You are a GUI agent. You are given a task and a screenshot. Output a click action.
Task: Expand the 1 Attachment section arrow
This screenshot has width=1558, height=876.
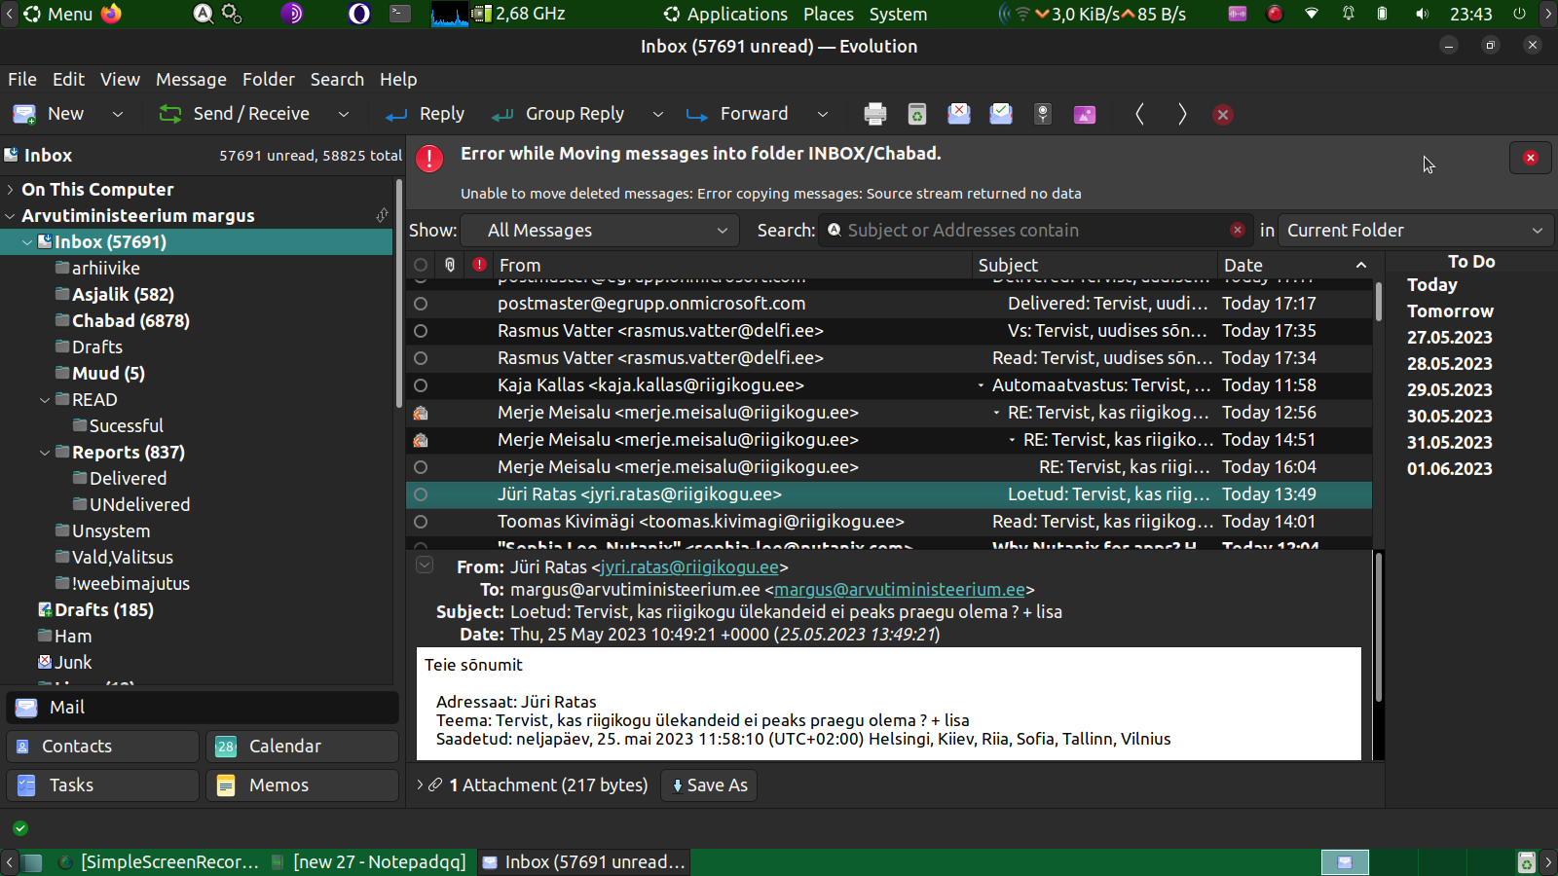[x=420, y=785]
